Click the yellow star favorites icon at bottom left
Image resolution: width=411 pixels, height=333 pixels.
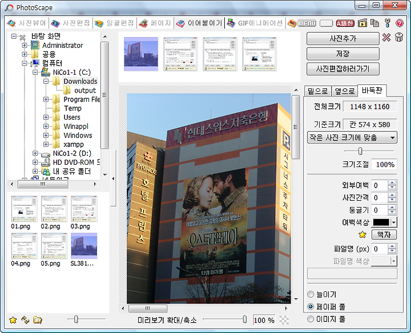[x=13, y=320]
